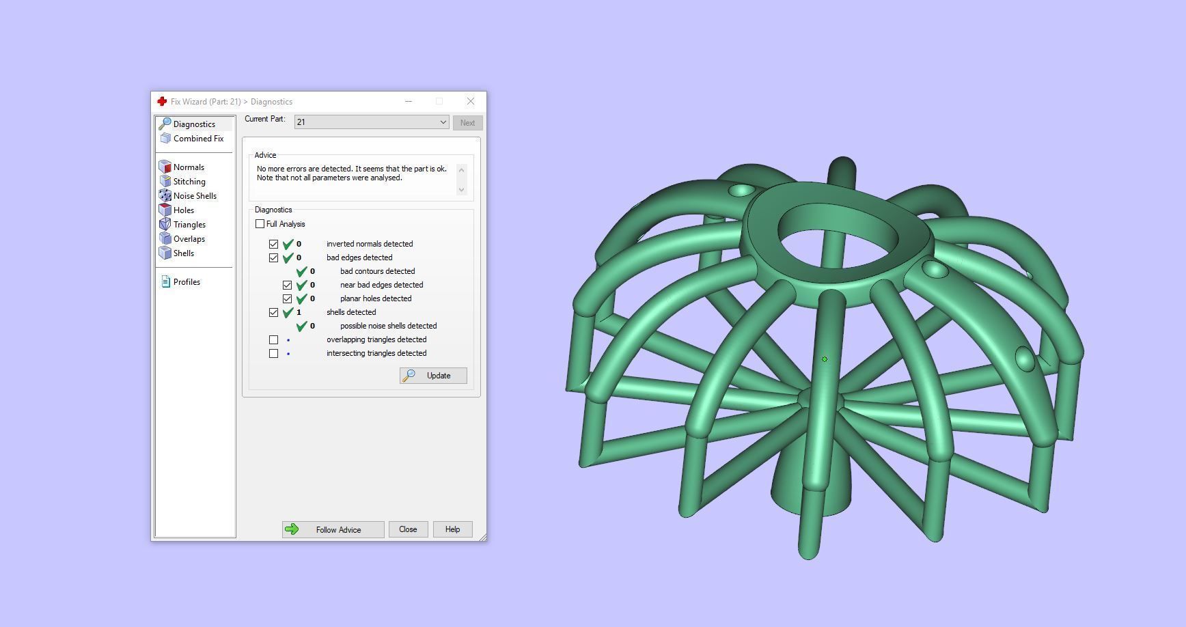Click the green arrow on Follow Advice

pyautogui.click(x=292, y=529)
